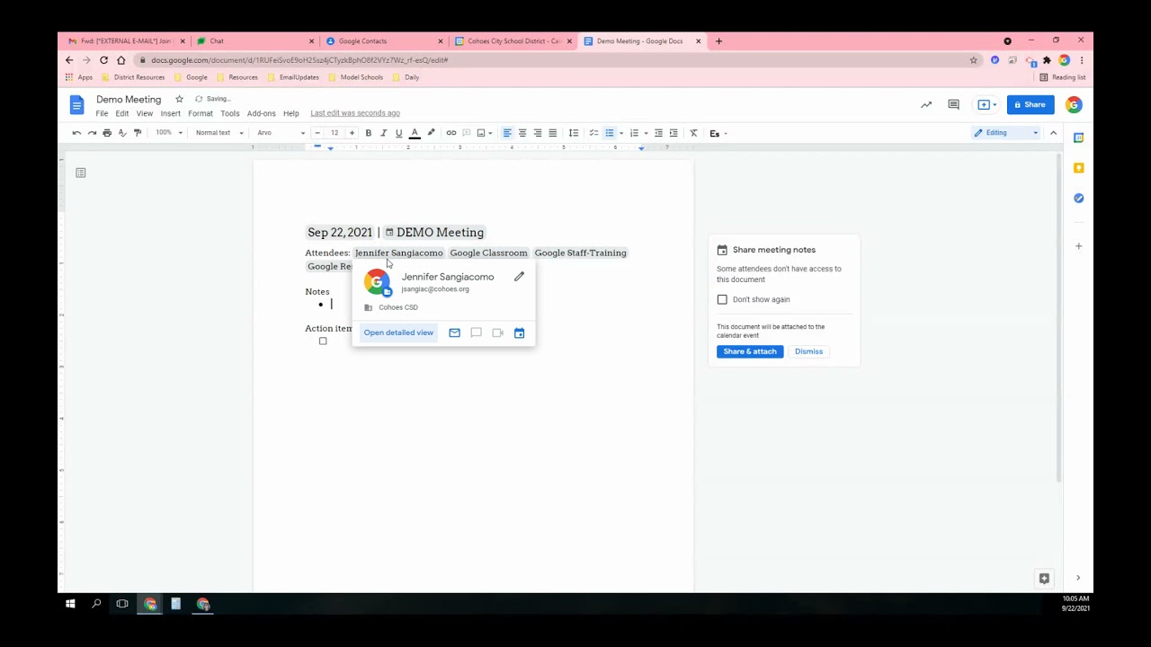Image resolution: width=1151 pixels, height=647 pixels.
Task: Click the Google Classroom attendee chip
Action: [x=488, y=253]
